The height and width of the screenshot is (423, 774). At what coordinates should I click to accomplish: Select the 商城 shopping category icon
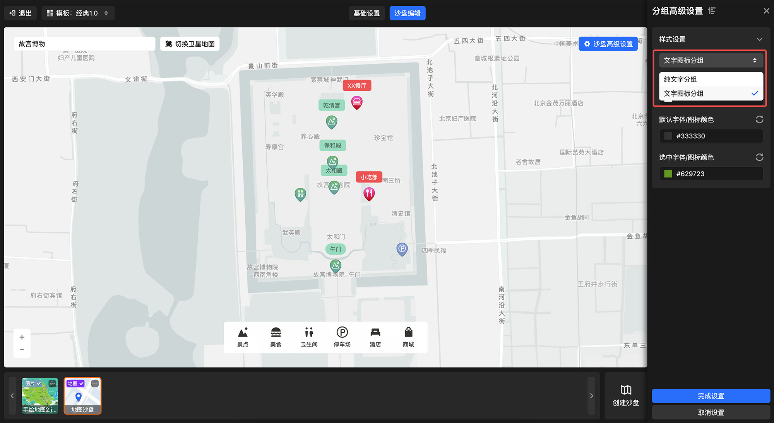[408, 337]
